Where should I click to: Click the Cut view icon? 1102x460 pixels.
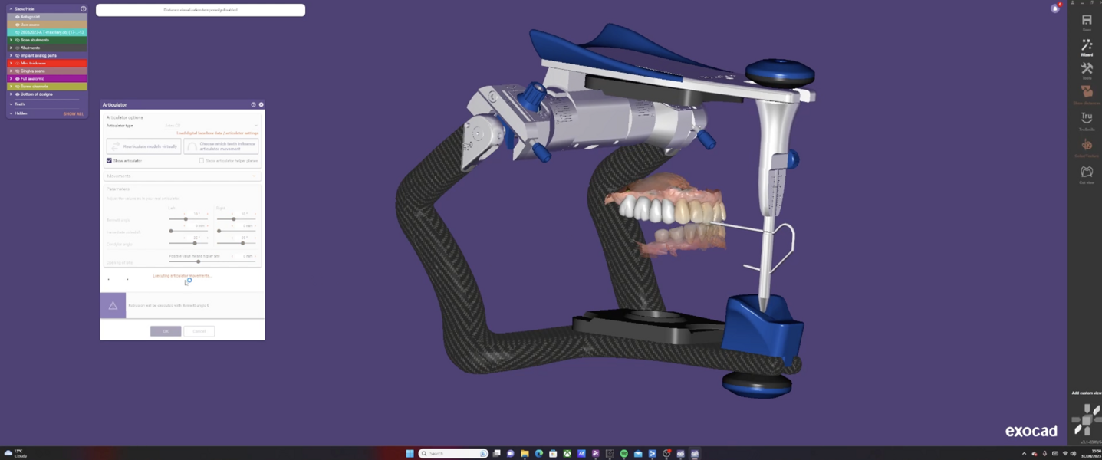(x=1086, y=174)
